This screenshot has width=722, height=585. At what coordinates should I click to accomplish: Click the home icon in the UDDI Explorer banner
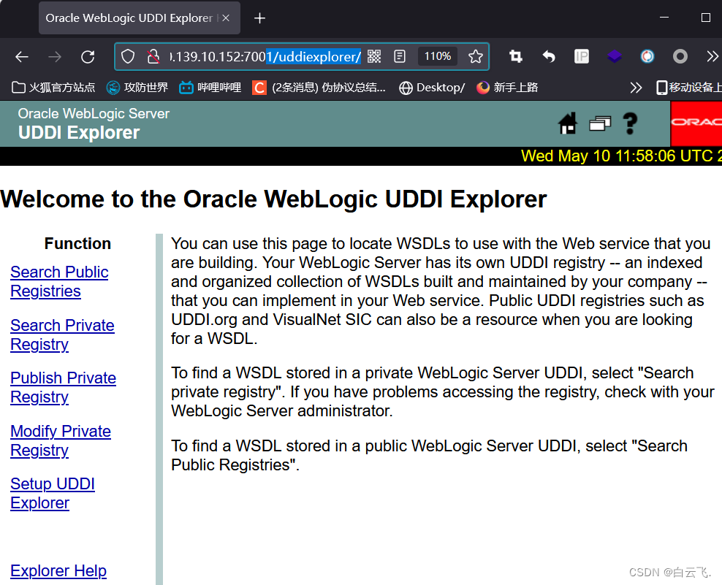568,123
